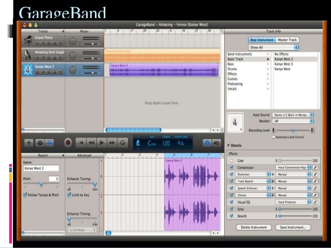Edit the Speech Enhancer pencil icon

[x=315, y=188]
